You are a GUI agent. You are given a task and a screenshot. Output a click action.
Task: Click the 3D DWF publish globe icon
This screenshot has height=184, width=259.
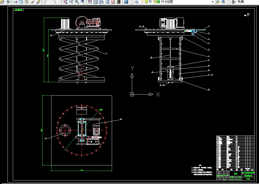(x=8, y=2)
